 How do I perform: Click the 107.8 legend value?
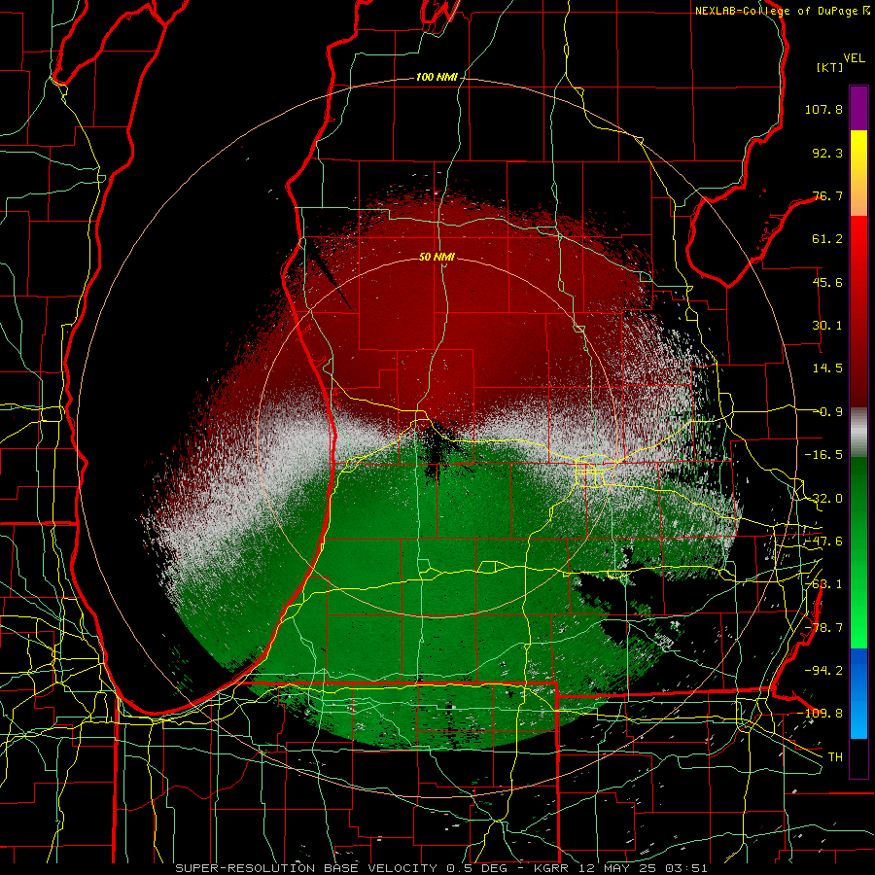(823, 109)
